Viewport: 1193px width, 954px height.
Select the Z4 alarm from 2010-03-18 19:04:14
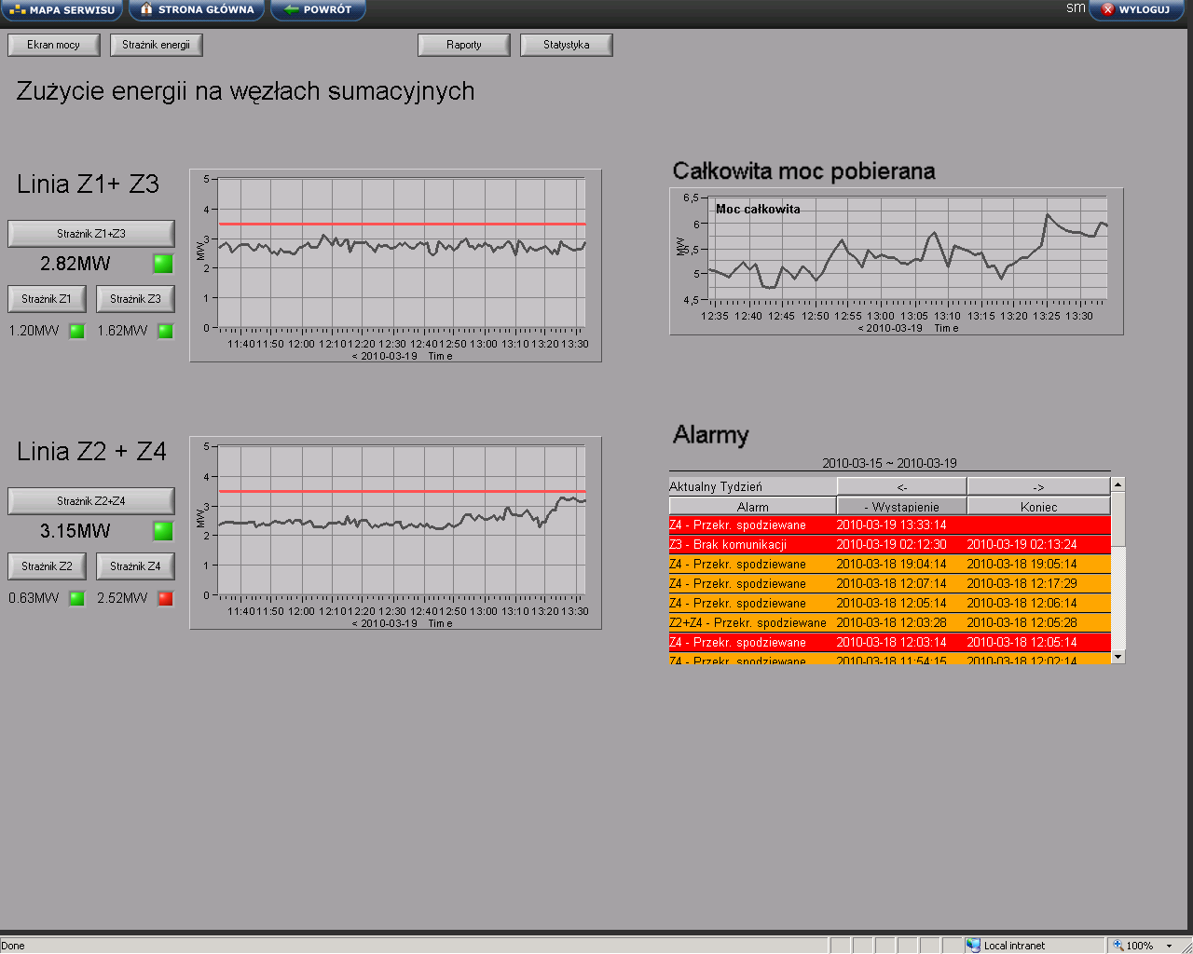890,565
